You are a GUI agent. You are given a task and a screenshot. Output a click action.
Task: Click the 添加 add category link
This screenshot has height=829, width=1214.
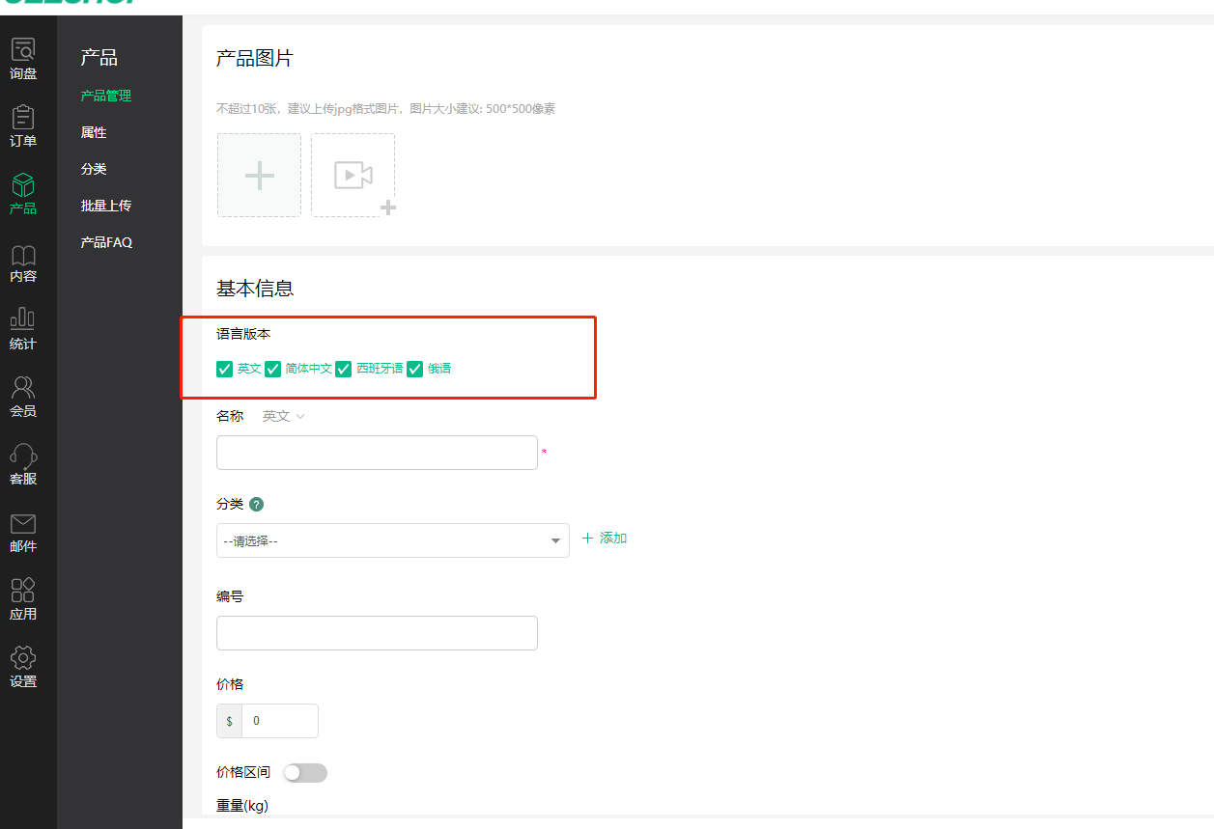(605, 539)
